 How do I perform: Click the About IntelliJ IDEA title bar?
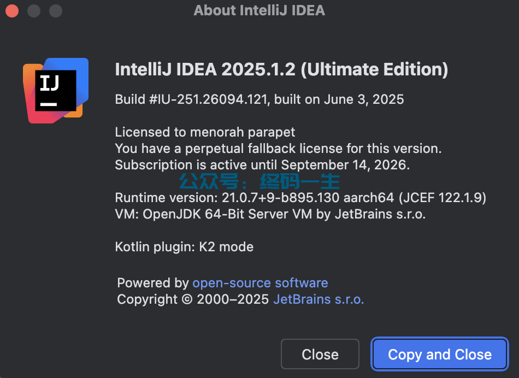[x=259, y=10]
